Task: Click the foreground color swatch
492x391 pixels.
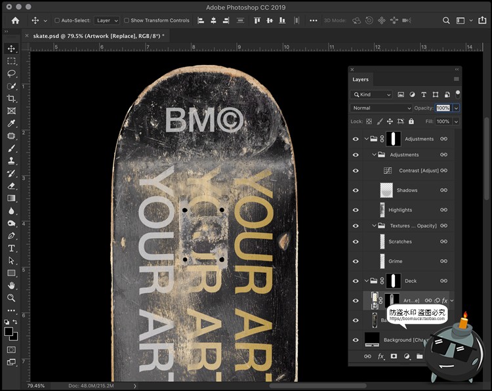Action: [x=9, y=332]
